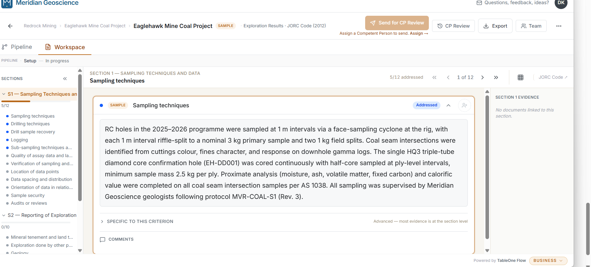Click the Export button

coord(495,26)
